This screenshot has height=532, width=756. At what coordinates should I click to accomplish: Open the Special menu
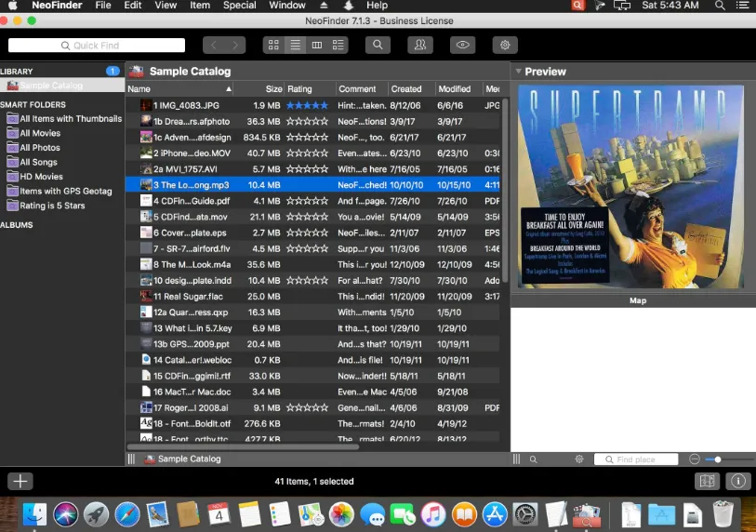[x=239, y=6]
